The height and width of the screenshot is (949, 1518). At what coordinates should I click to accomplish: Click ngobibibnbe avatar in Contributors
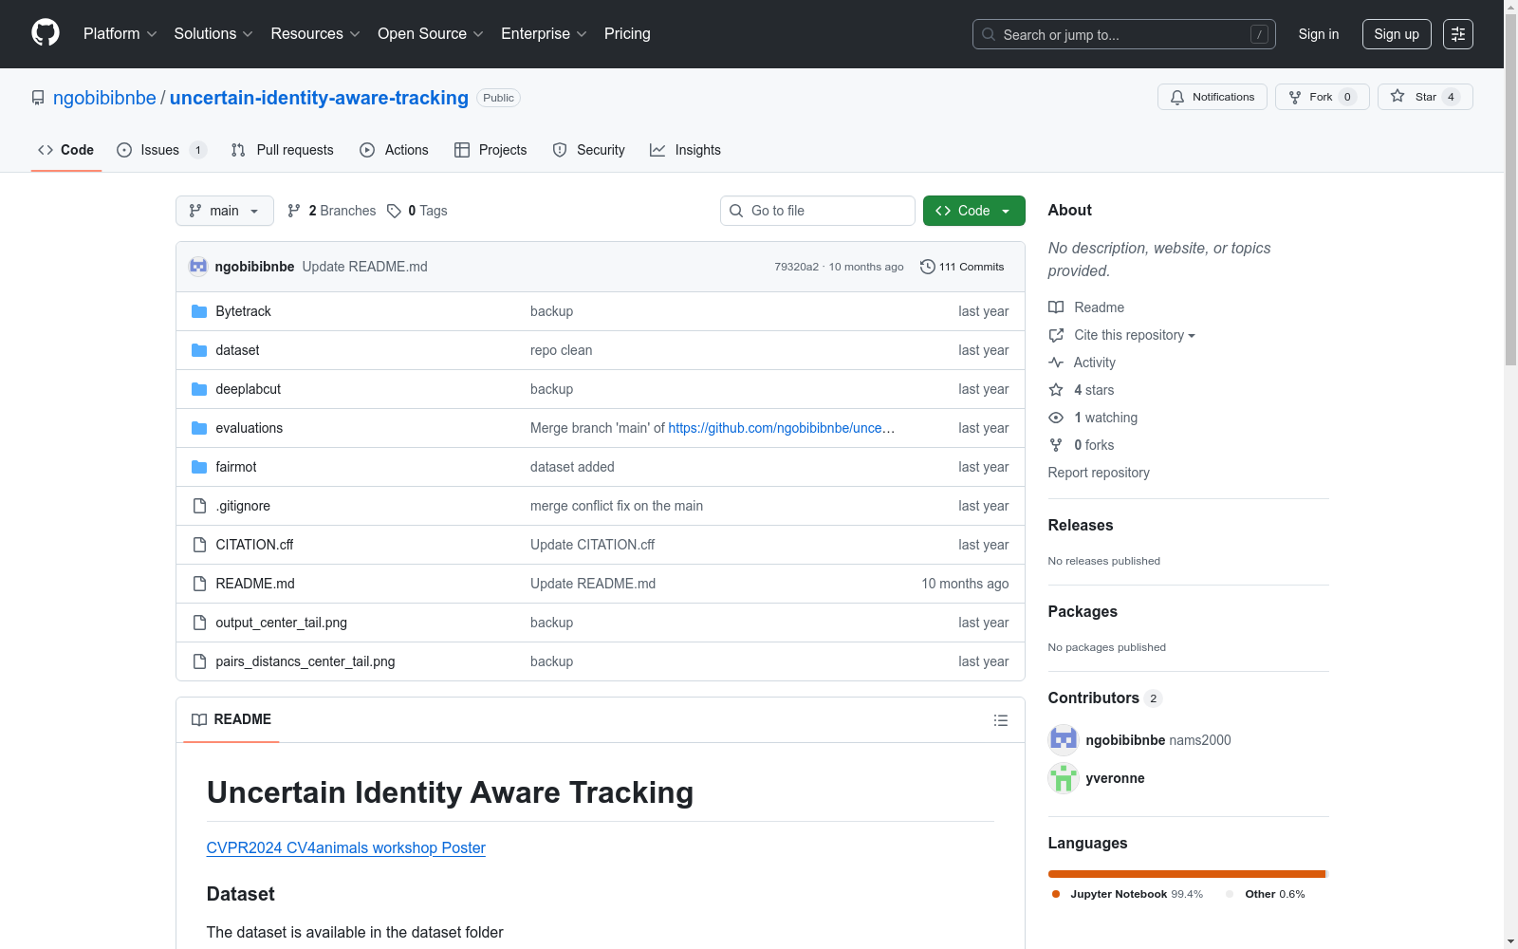pos(1064,740)
